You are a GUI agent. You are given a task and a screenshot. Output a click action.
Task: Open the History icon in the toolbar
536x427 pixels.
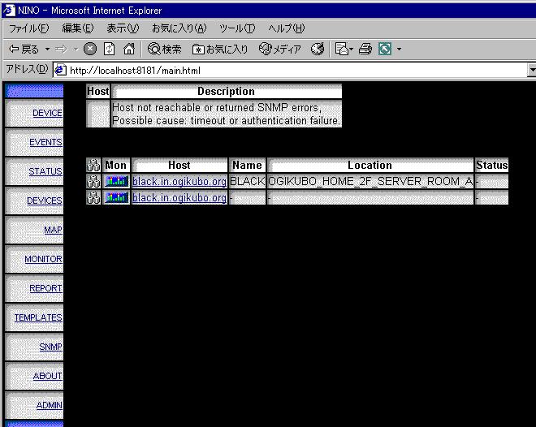318,50
